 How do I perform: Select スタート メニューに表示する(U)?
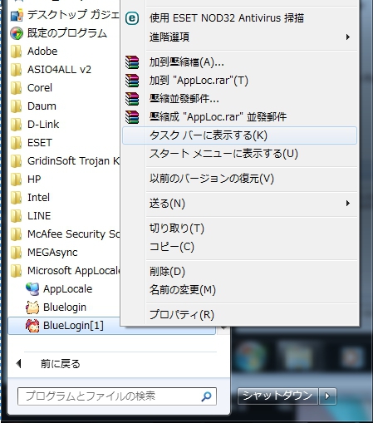click(239, 154)
